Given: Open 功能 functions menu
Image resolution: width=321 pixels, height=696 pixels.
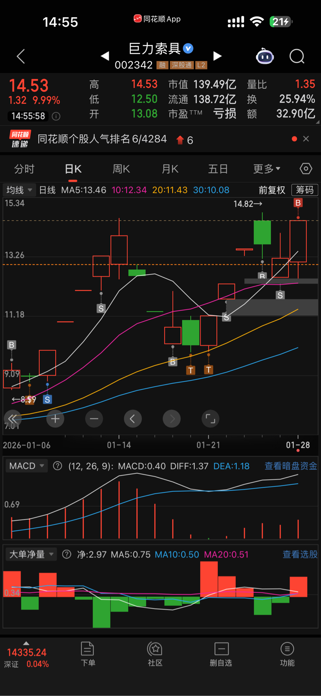Looking at the screenshot, I should click(287, 654).
